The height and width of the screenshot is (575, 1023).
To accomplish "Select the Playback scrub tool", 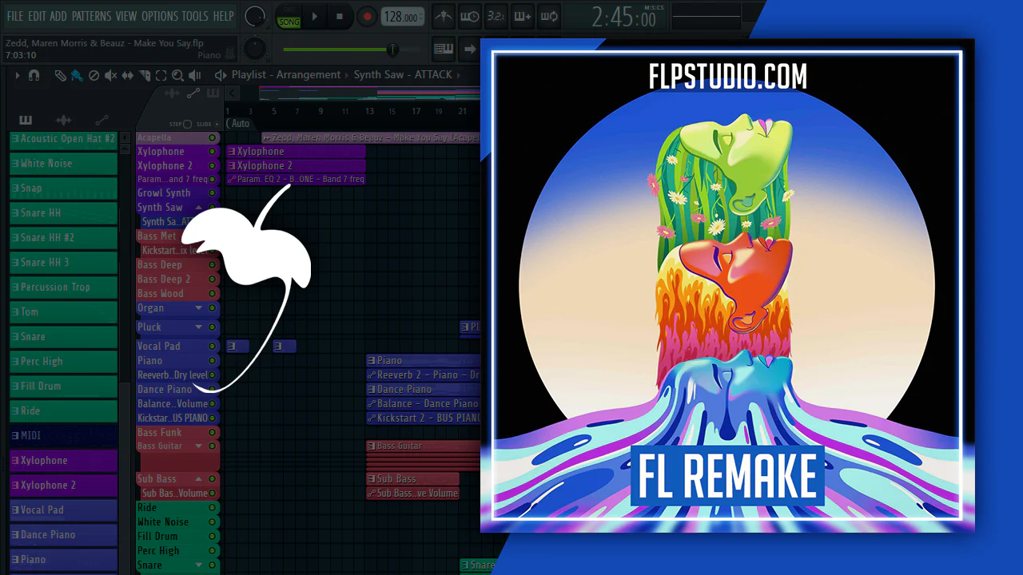I will (195, 75).
